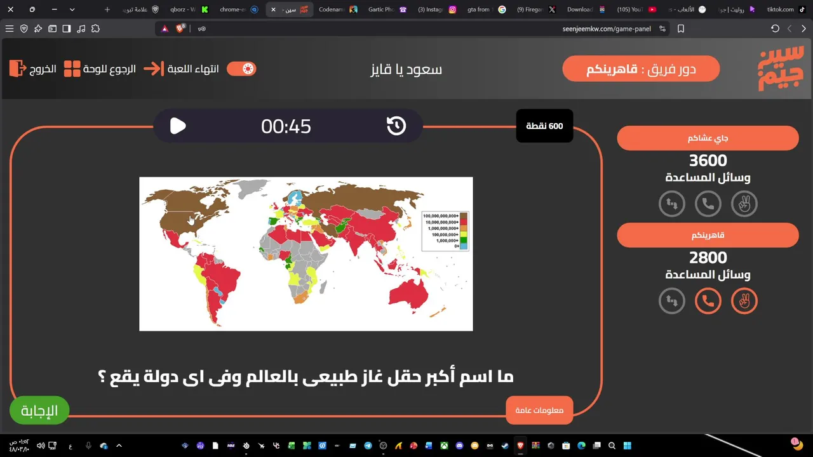Switch to the gta from Google tab

[x=485, y=10]
